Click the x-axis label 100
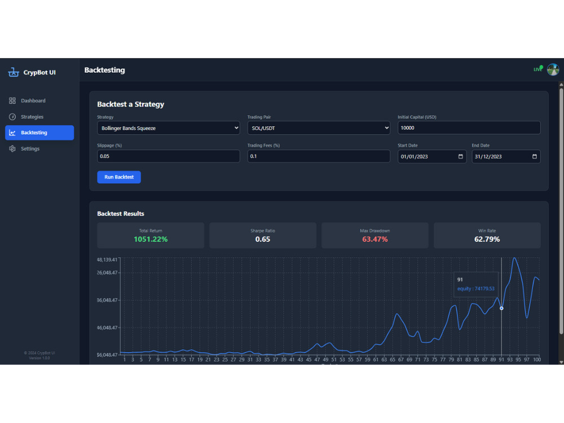 coord(537,360)
